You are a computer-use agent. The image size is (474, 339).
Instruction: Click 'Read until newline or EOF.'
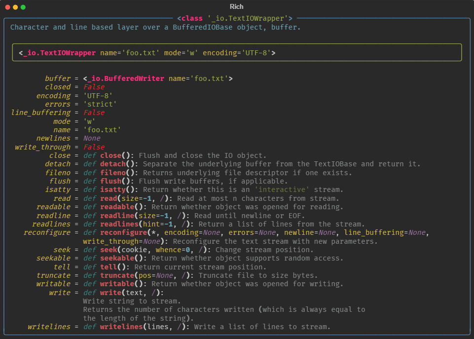point(250,216)
